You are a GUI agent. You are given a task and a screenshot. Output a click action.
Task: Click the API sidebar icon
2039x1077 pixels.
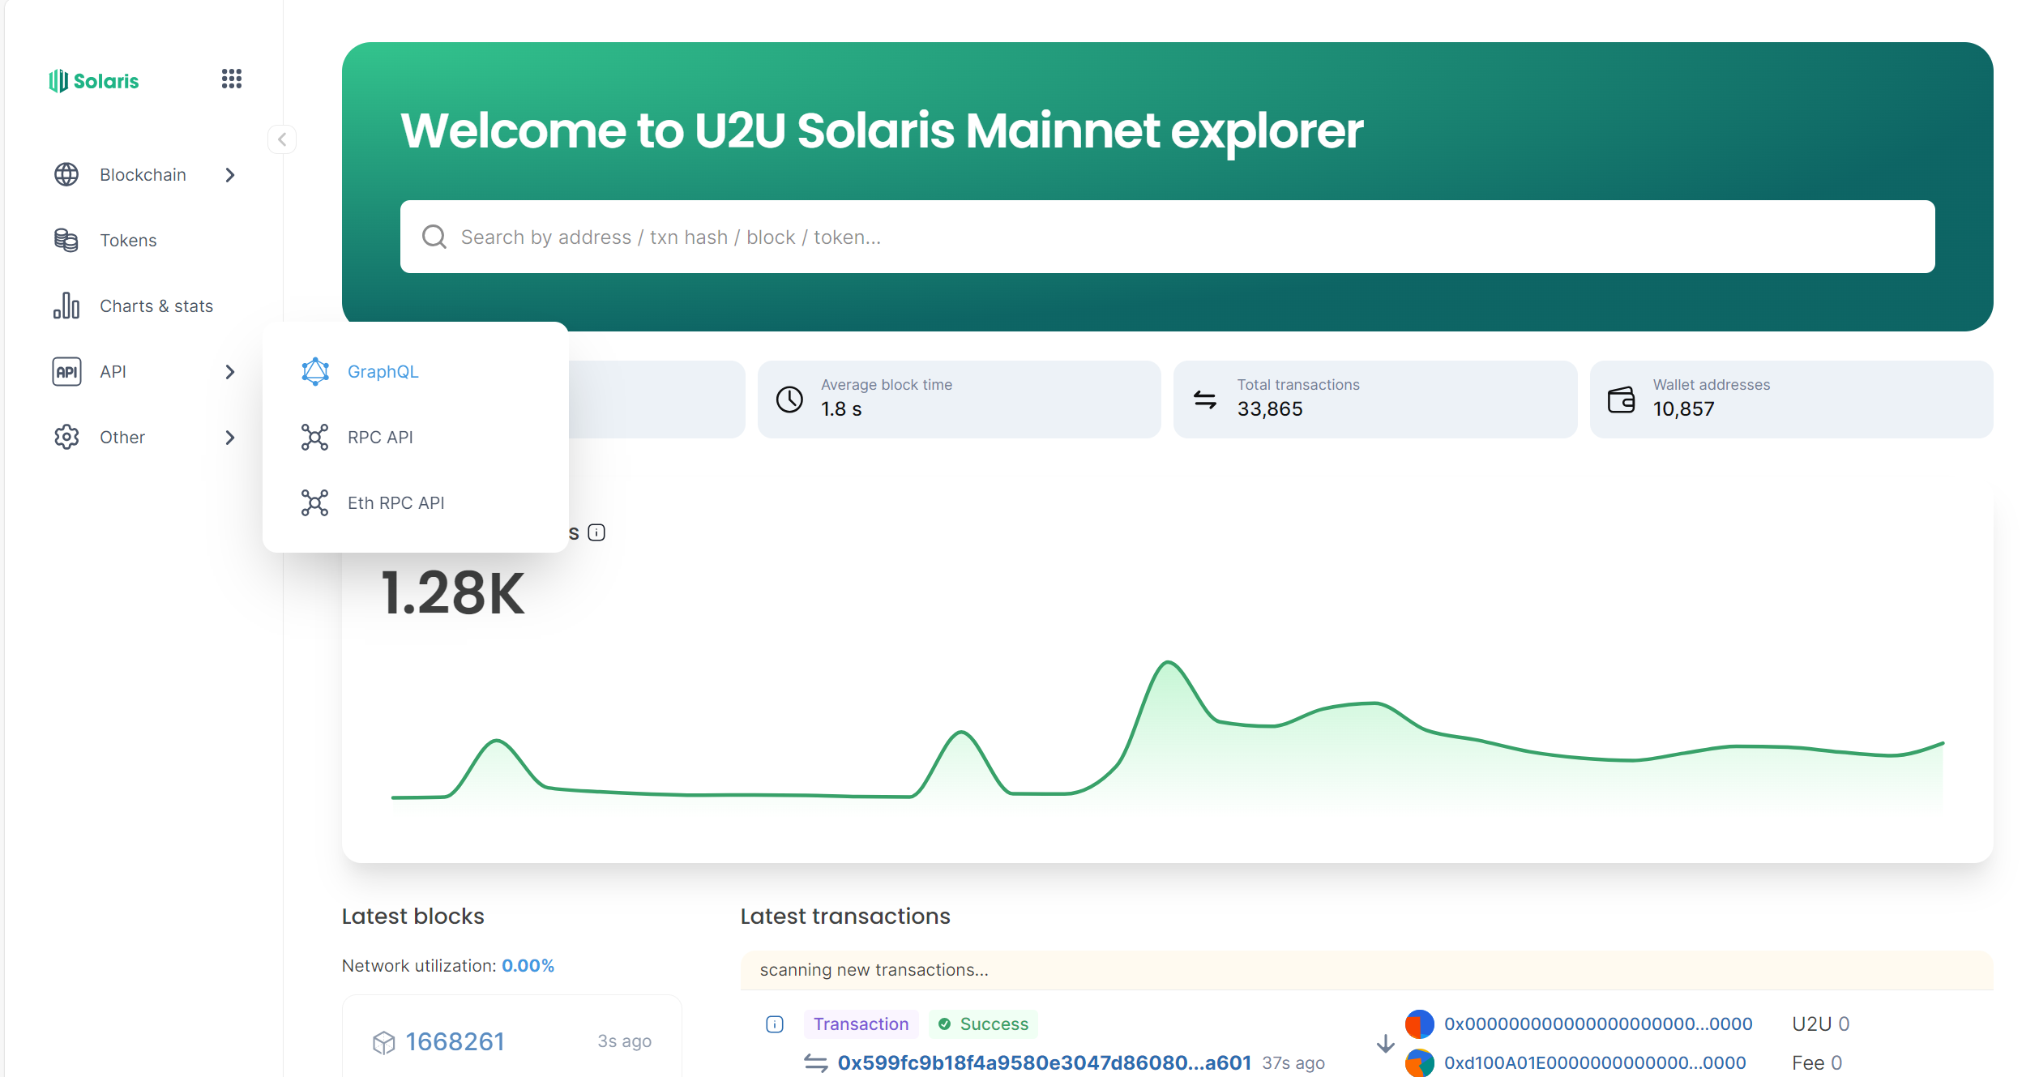pyautogui.click(x=66, y=371)
